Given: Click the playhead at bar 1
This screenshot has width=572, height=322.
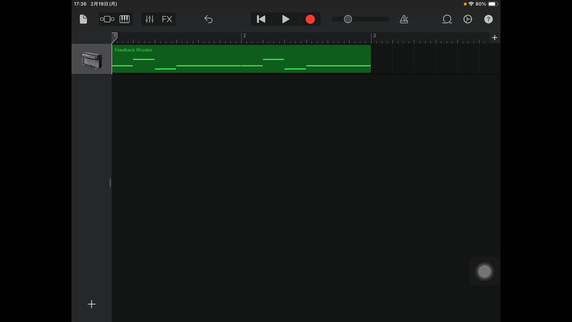Looking at the screenshot, I should click(114, 36).
